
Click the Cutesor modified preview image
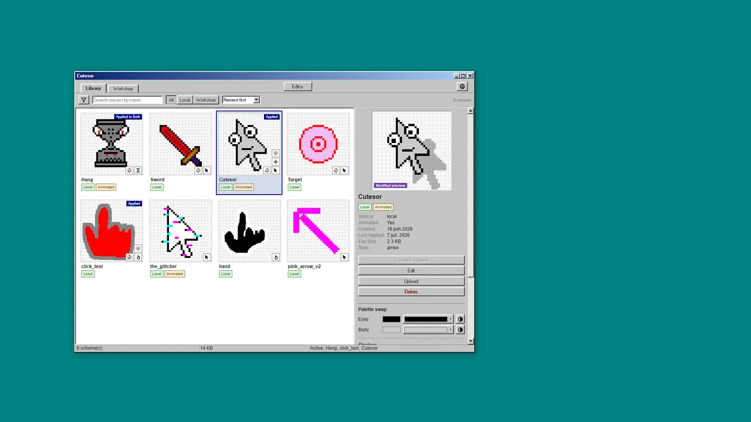pos(412,151)
